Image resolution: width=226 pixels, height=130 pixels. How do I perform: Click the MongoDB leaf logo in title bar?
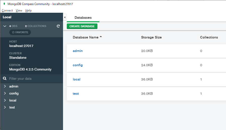coord(4,4)
